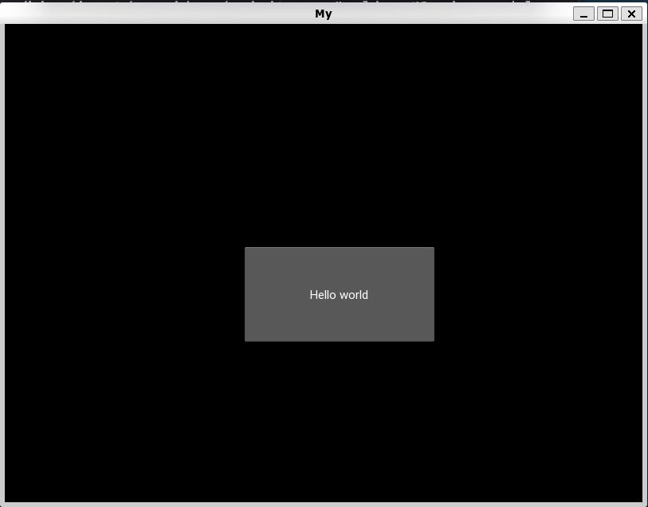Click the Hello world button
Screen dimensions: 648x507
(x=340, y=294)
